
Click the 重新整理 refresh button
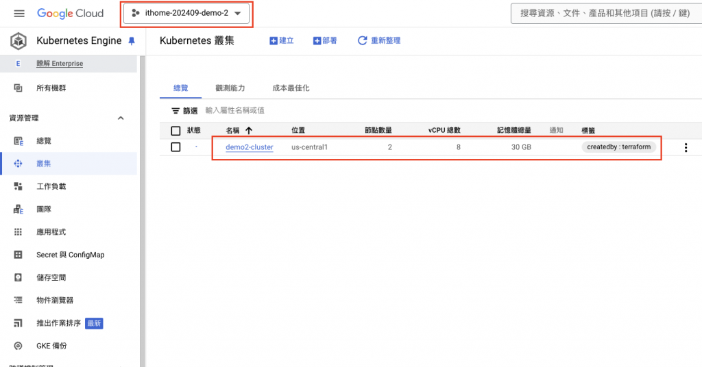tap(379, 40)
